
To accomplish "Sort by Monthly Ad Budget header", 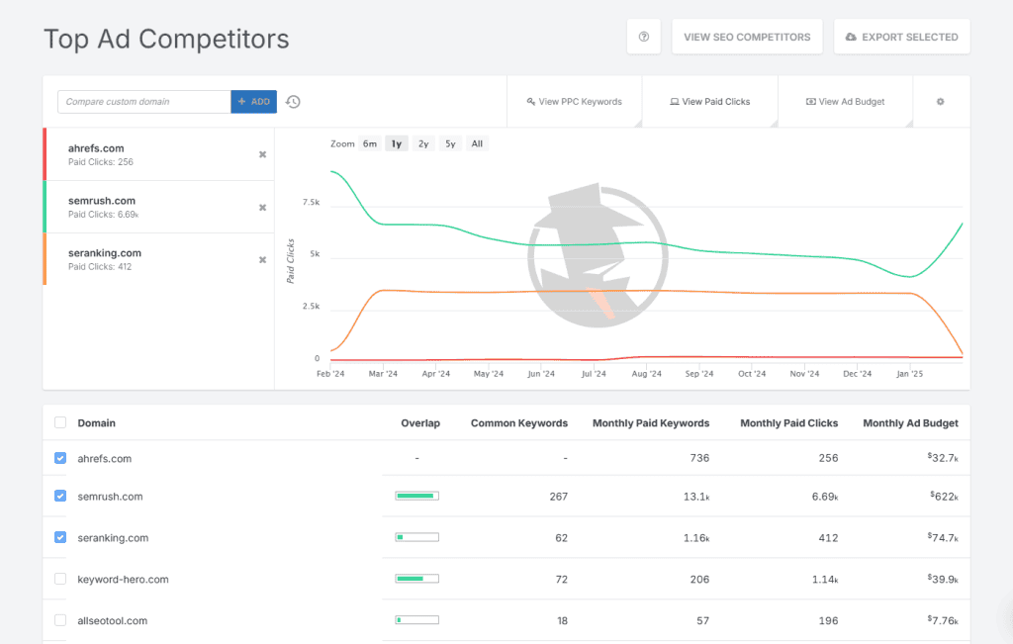I will tap(910, 423).
